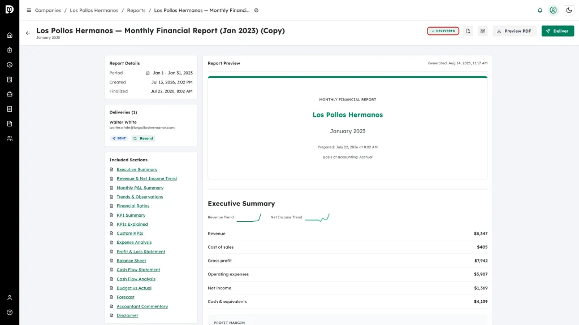Jump to the Cash Flow Analysis section
Screen dimensions: 579x325
pos(136,279)
